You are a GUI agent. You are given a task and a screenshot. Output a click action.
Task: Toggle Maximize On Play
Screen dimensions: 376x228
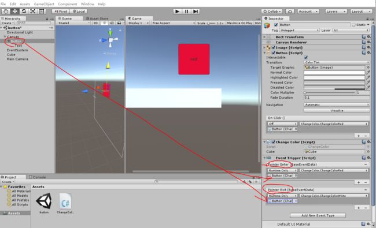[x=239, y=23]
